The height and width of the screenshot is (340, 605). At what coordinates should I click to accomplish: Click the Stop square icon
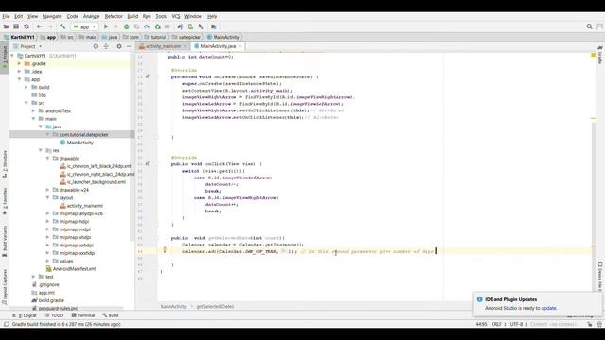pyautogui.click(x=167, y=26)
